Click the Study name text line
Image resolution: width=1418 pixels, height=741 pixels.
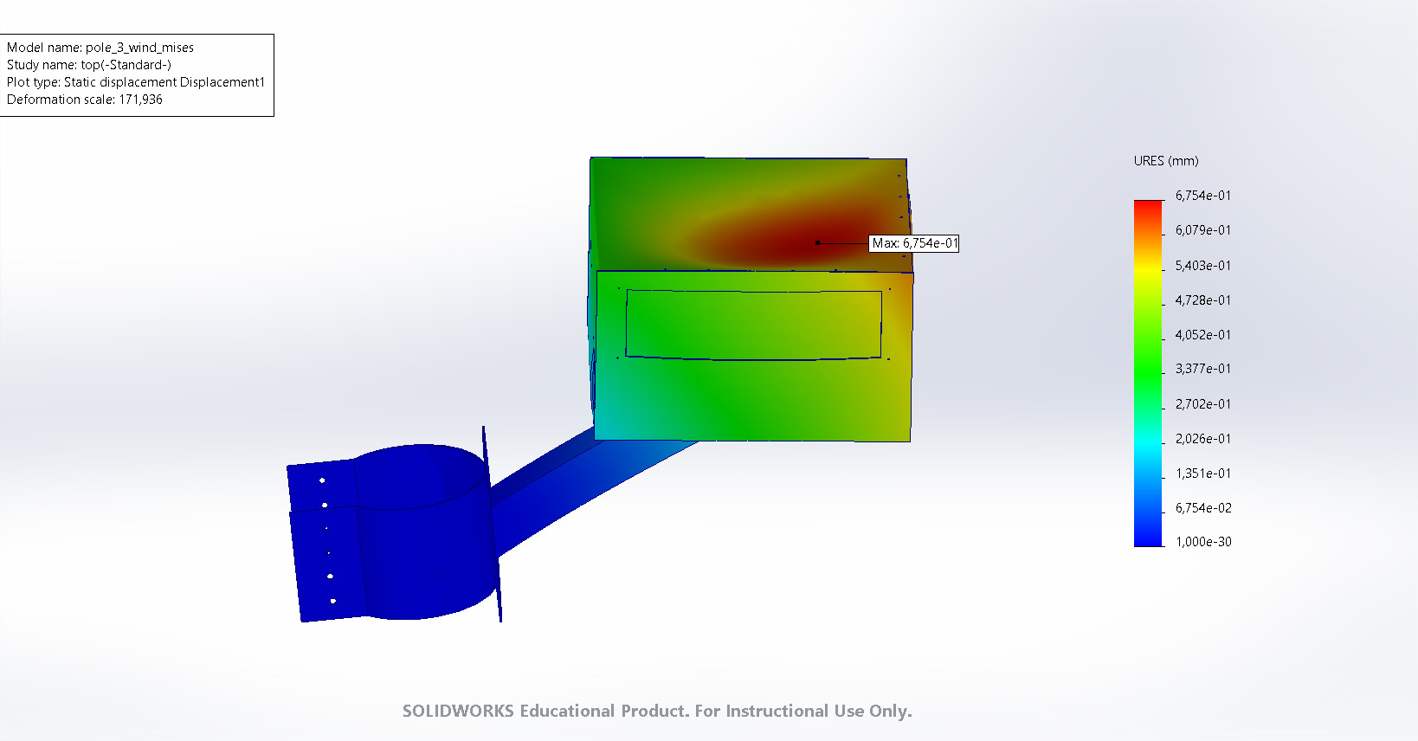tap(89, 65)
